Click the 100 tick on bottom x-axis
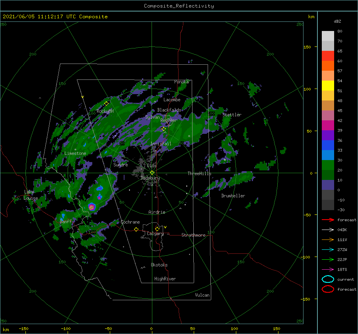 [234, 328]
